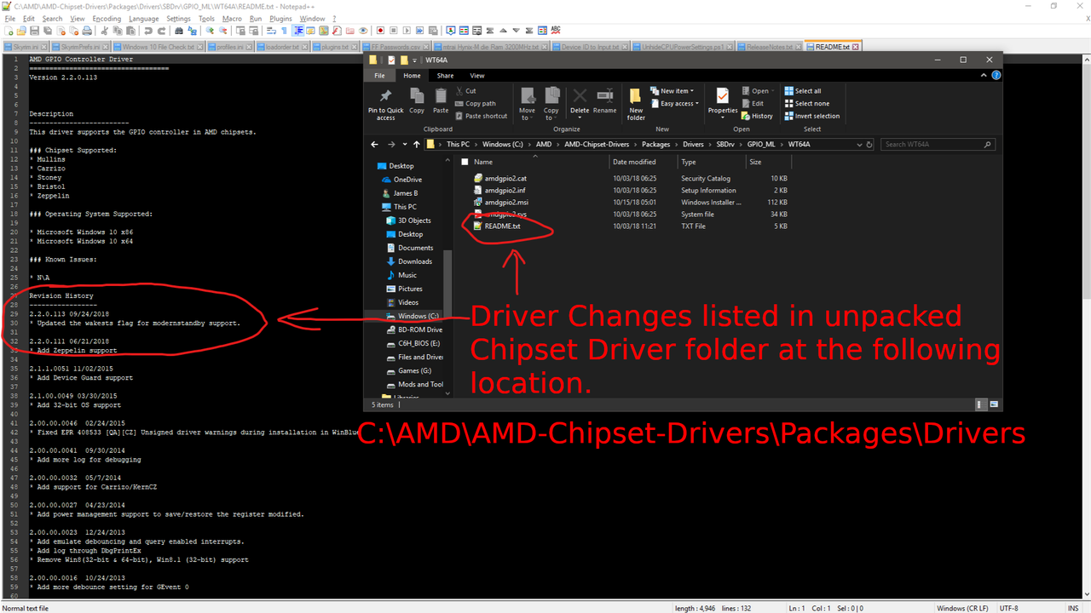The width and height of the screenshot is (1091, 613).
Task: Toggle the highlighted Indent Guide toolbar icon
Action: tap(298, 31)
